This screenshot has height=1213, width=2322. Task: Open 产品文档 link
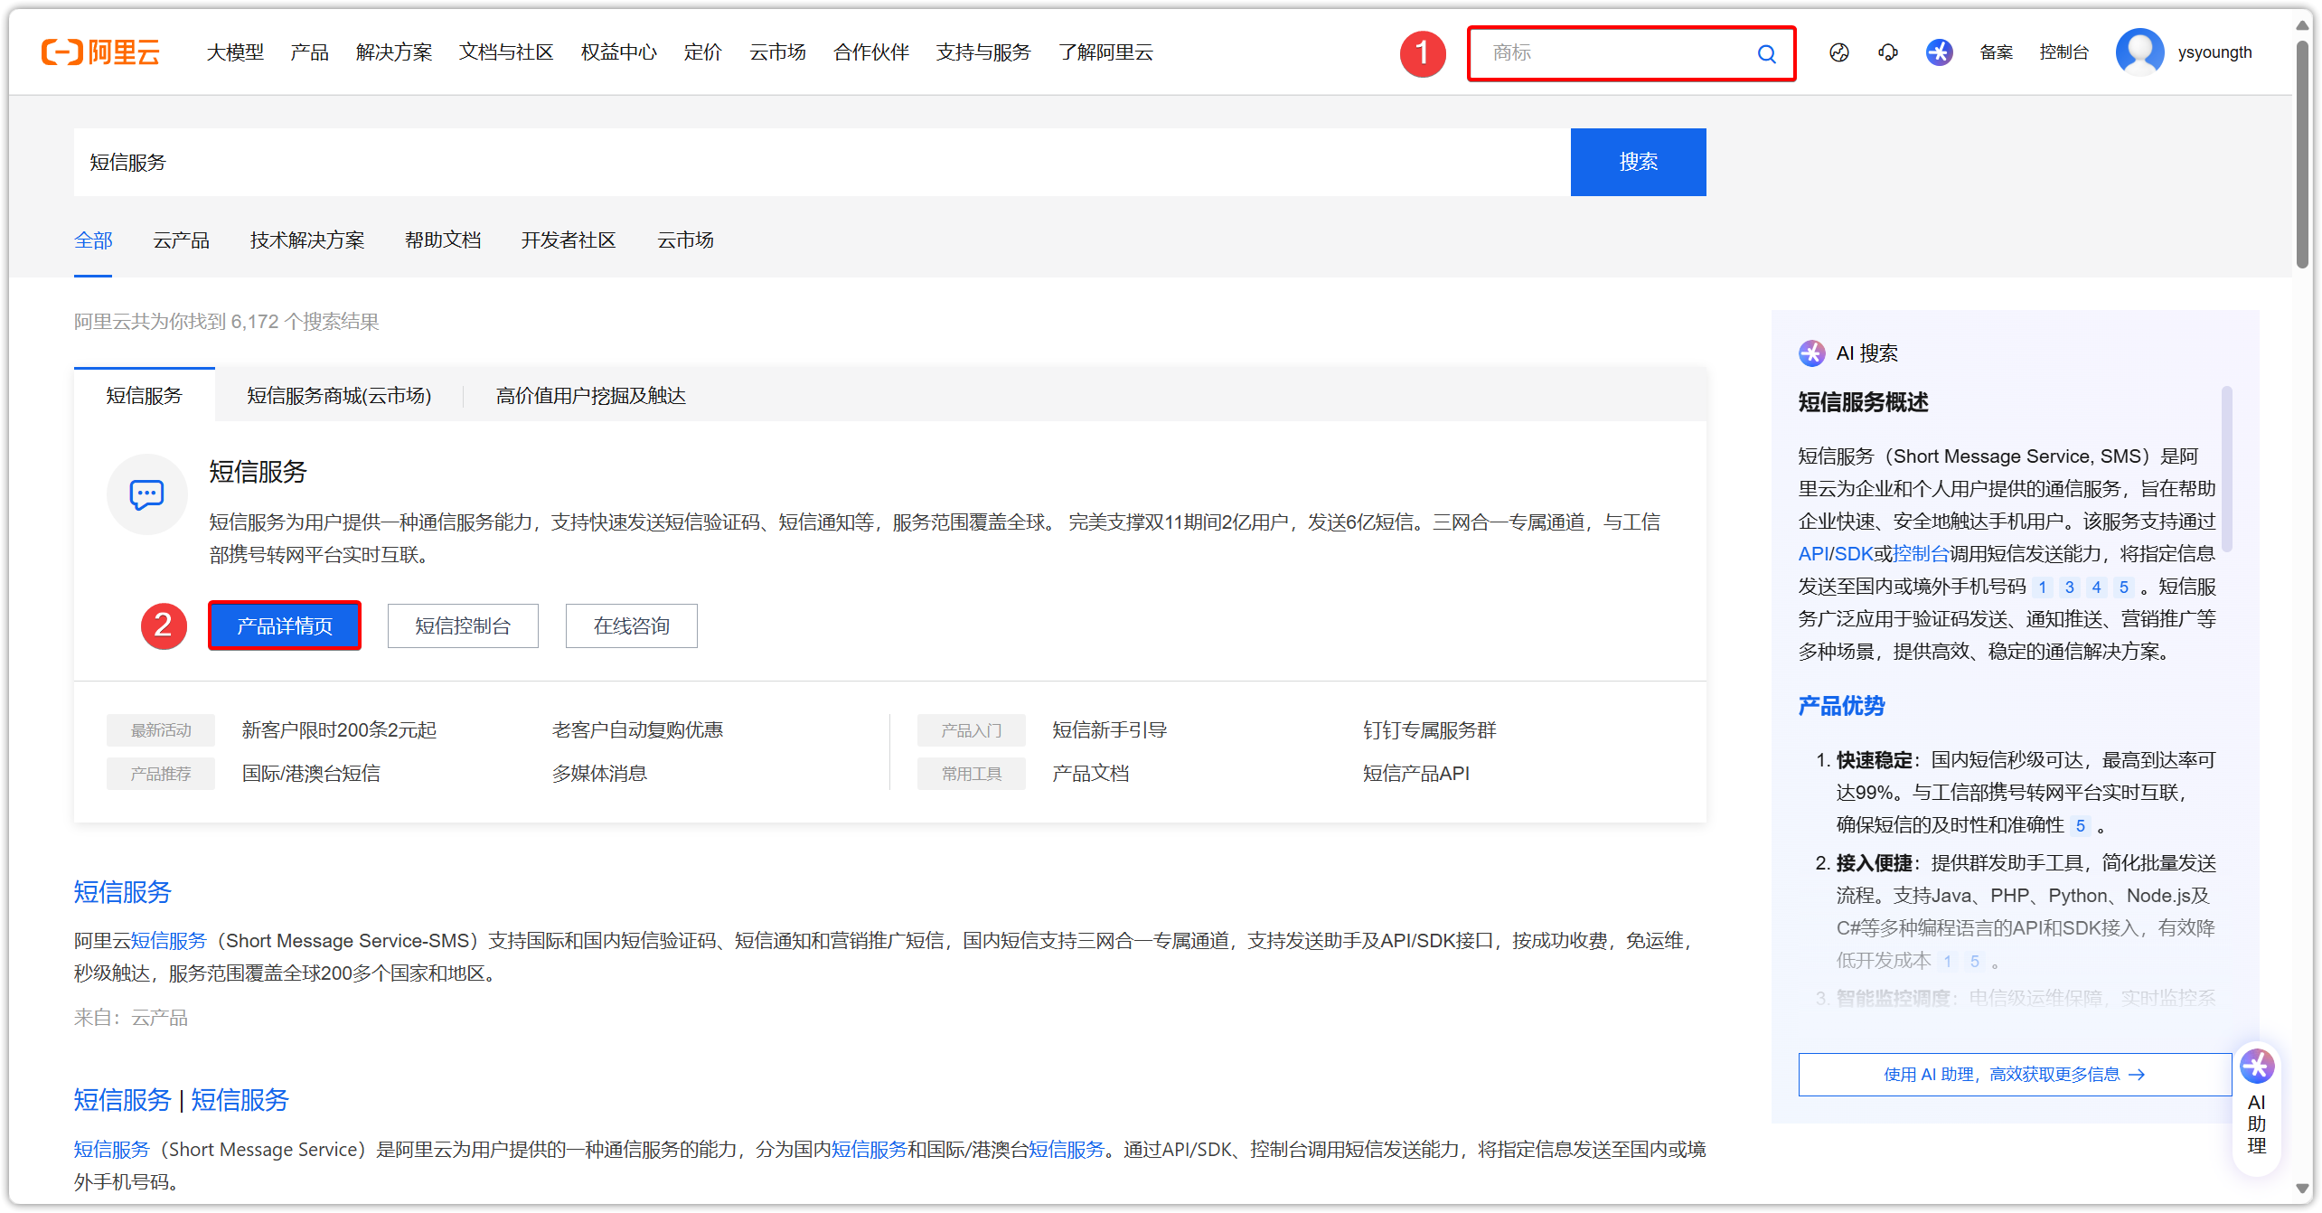1090,774
